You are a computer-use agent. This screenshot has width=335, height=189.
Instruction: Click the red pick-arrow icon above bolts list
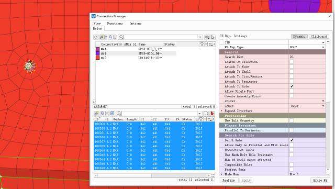[212, 114]
